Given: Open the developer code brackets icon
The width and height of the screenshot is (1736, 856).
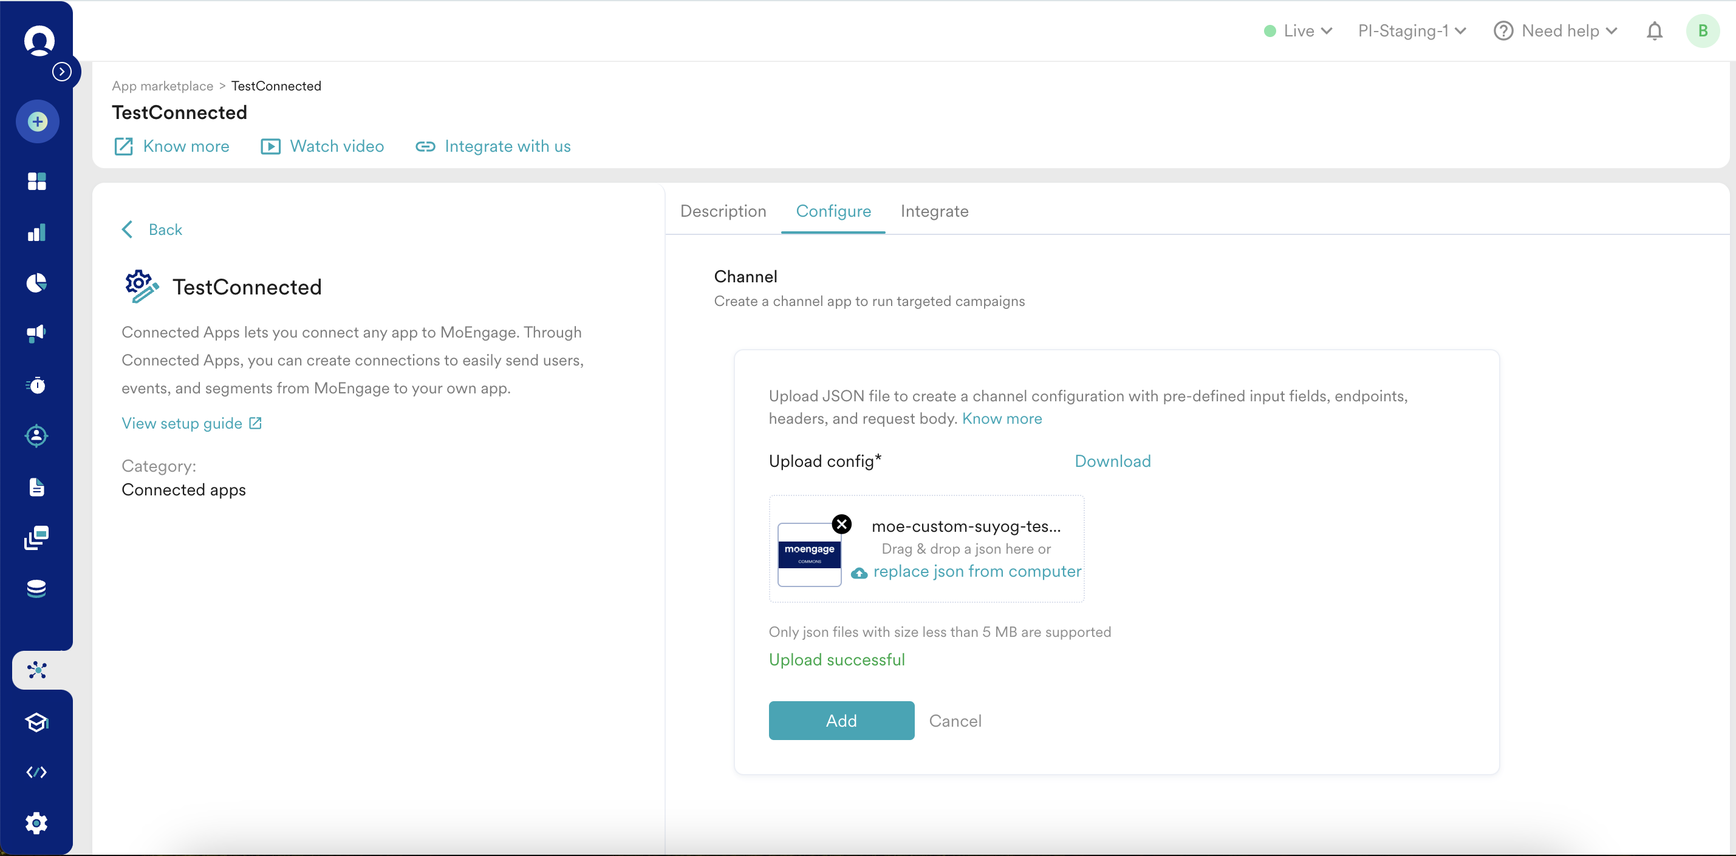Looking at the screenshot, I should click(x=37, y=772).
